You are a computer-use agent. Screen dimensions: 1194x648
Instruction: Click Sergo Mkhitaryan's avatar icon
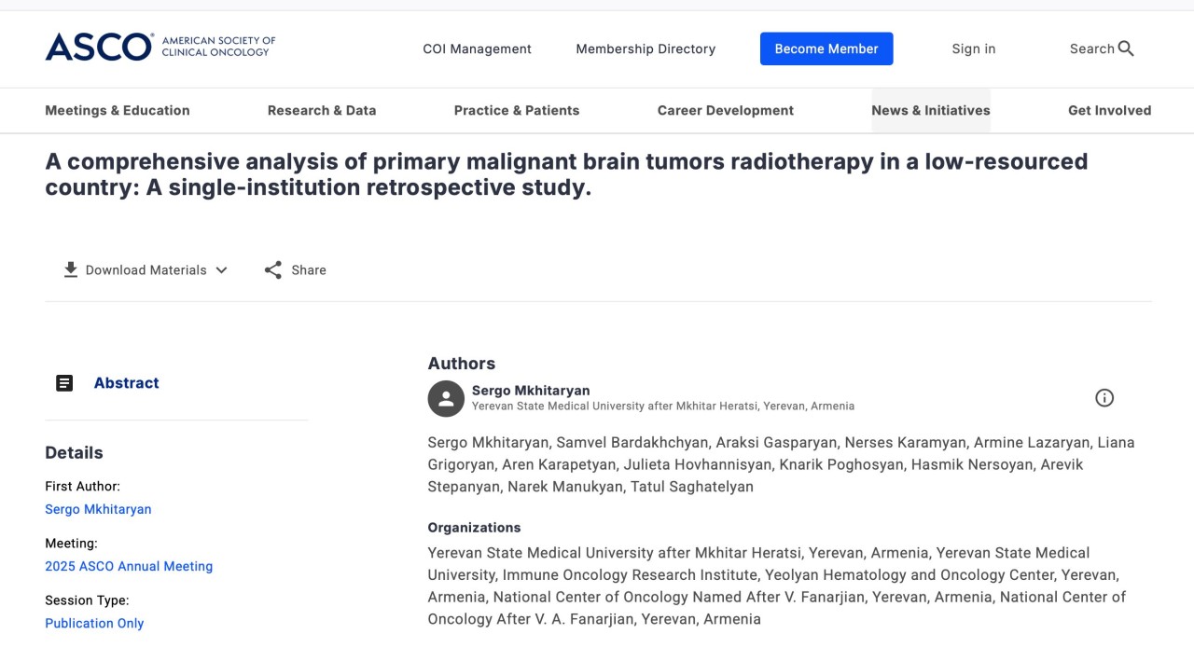tap(446, 398)
